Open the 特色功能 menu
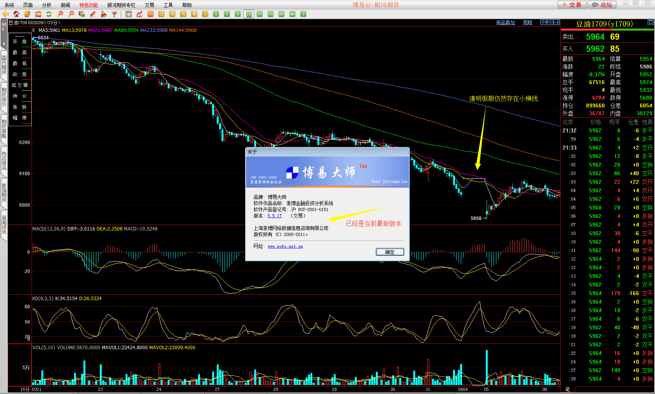This screenshot has width=655, height=394. tap(89, 5)
